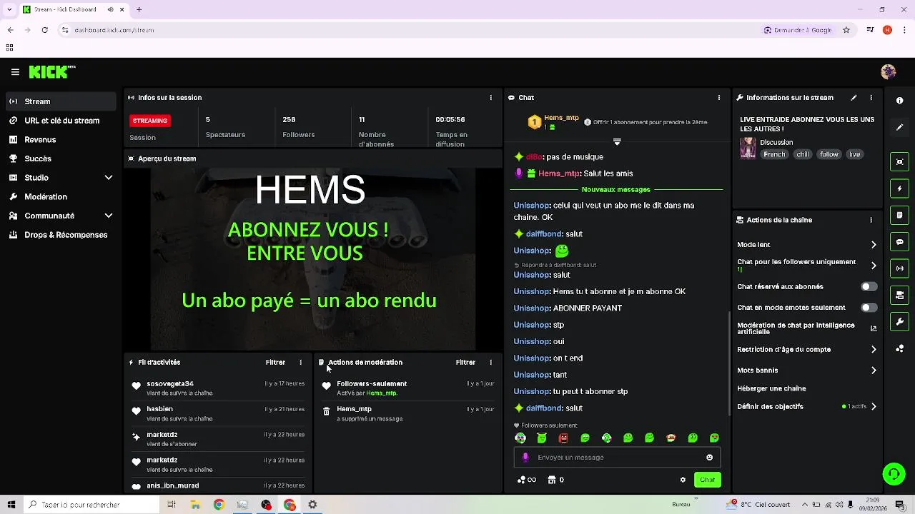The height and width of the screenshot is (514, 915).
Task: Open Drops & Récompenses in the sidebar
Action: pyautogui.click(x=61, y=235)
